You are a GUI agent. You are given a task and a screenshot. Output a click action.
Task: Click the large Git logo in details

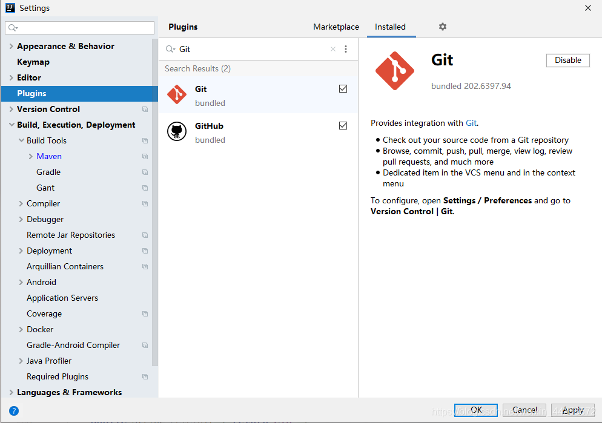(395, 71)
